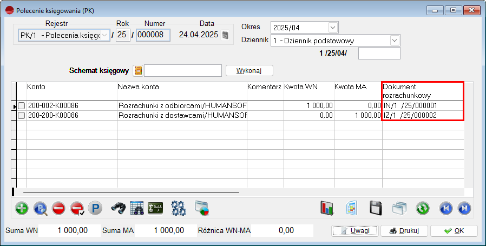Screen dimensions: 486x246
Task: Click the Wykonaj button
Action: pos(249,71)
